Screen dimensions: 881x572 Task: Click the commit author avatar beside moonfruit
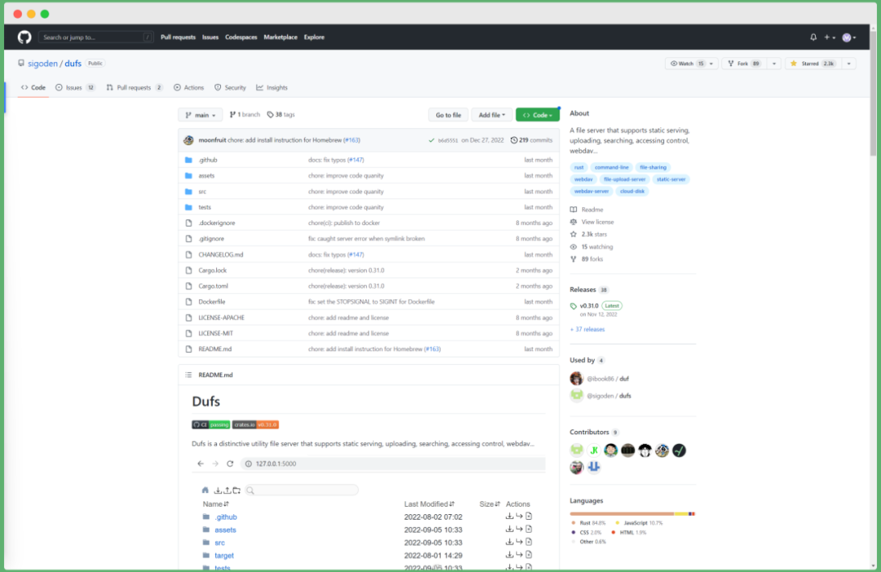coord(188,140)
